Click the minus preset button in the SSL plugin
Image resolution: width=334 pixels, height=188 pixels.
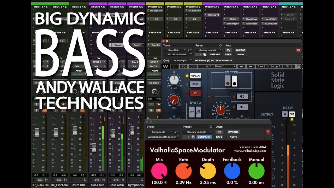[x=197, y=55]
